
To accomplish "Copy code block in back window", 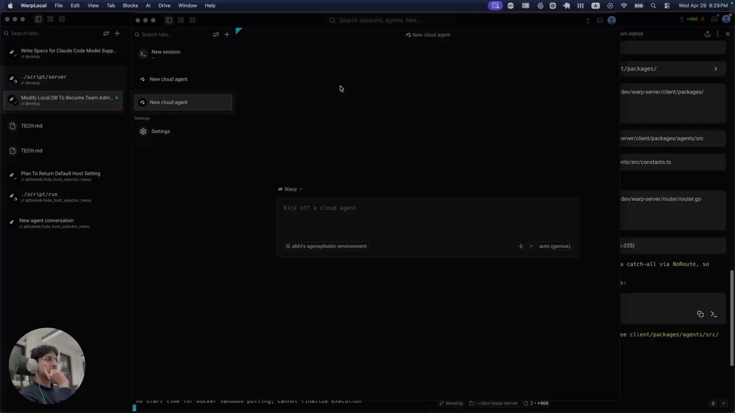I will [700, 314].
